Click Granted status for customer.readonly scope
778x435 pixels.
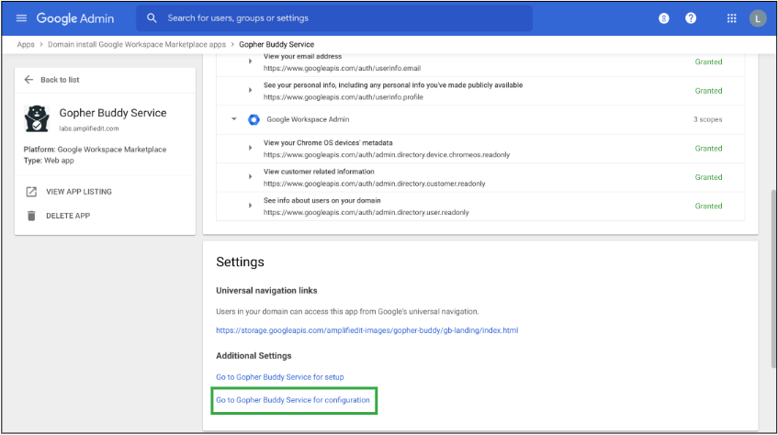pos(708,177)
